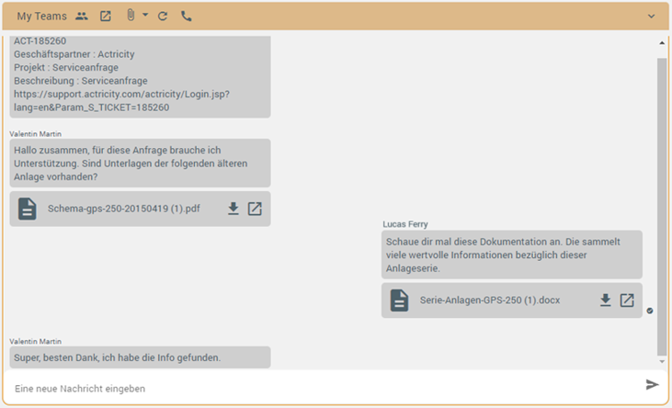Click the Serie-Anlagen docx document icon
This screenshot has height=408, width=672.
pyautogui.click(x=399, y=300)
